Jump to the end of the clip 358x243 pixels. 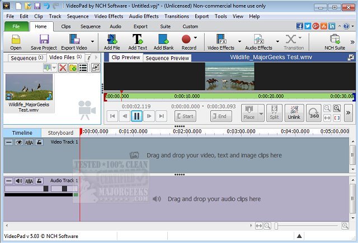point(161,116)
